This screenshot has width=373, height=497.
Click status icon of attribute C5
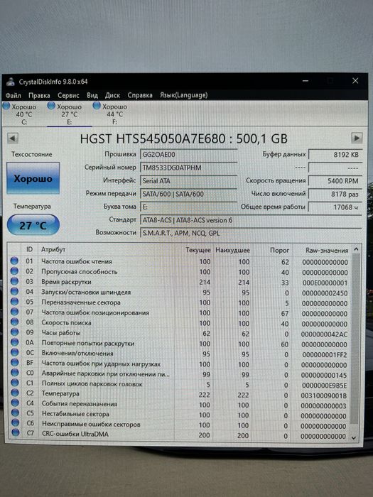[15, 413]
